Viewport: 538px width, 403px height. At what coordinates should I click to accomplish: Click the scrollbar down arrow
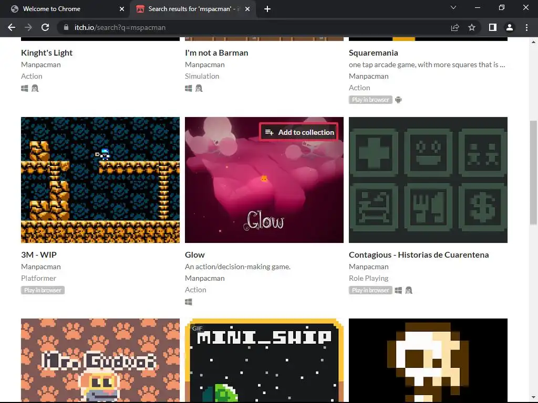click(534, 397)
